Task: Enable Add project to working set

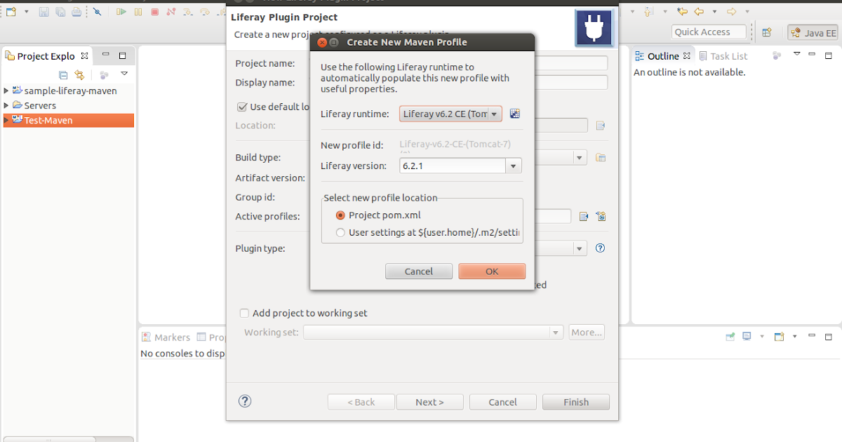Action: tap(244, 313)
